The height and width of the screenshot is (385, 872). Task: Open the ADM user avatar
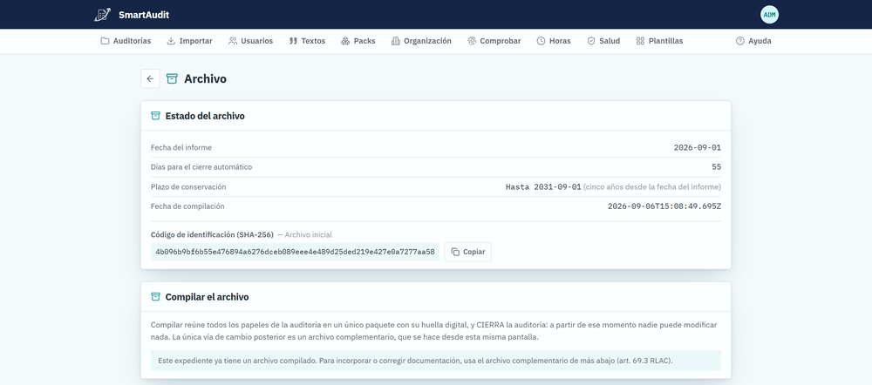(x=769, y=15)
